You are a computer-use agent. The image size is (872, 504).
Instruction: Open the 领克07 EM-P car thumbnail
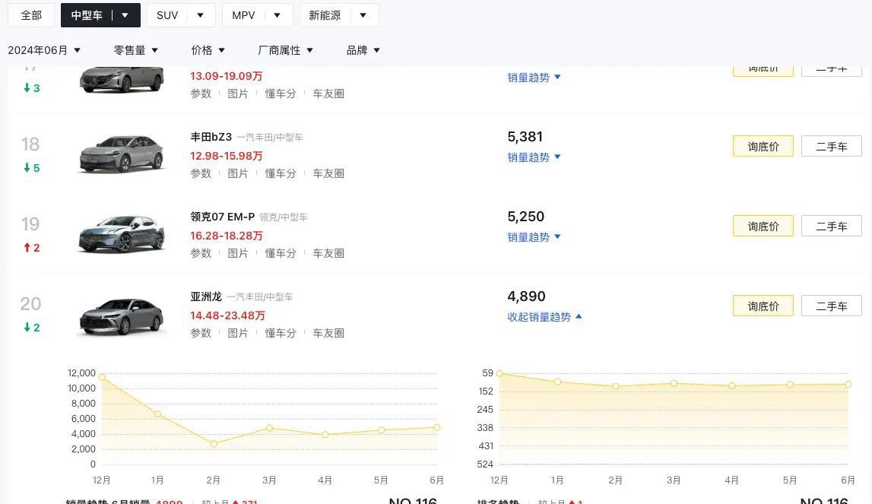pos(122,233)
